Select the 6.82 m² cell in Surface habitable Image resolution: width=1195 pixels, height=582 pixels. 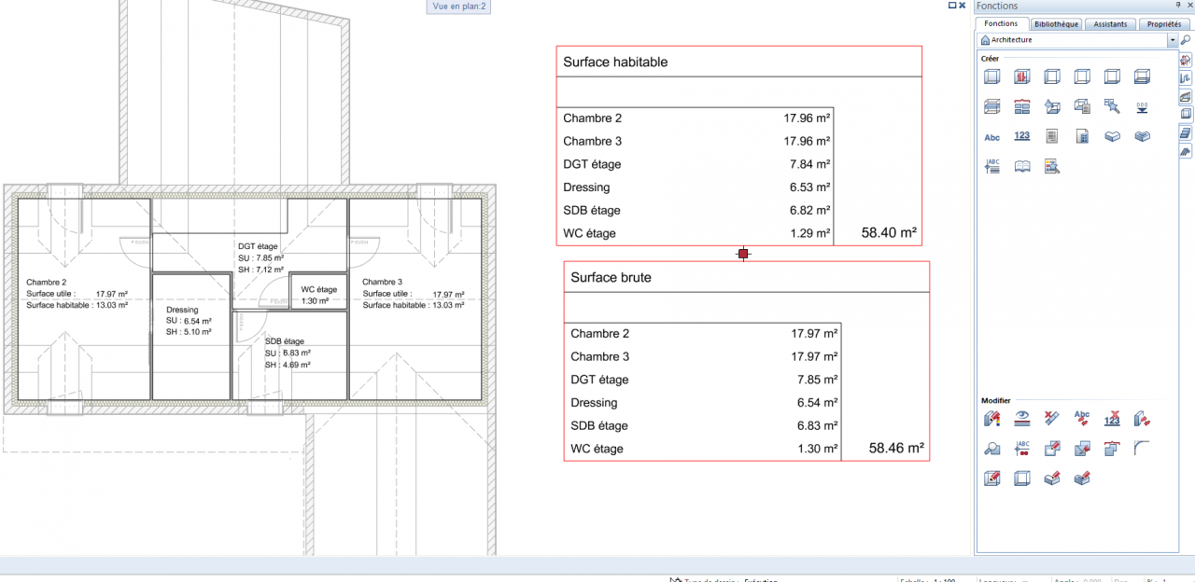point(808,210)
